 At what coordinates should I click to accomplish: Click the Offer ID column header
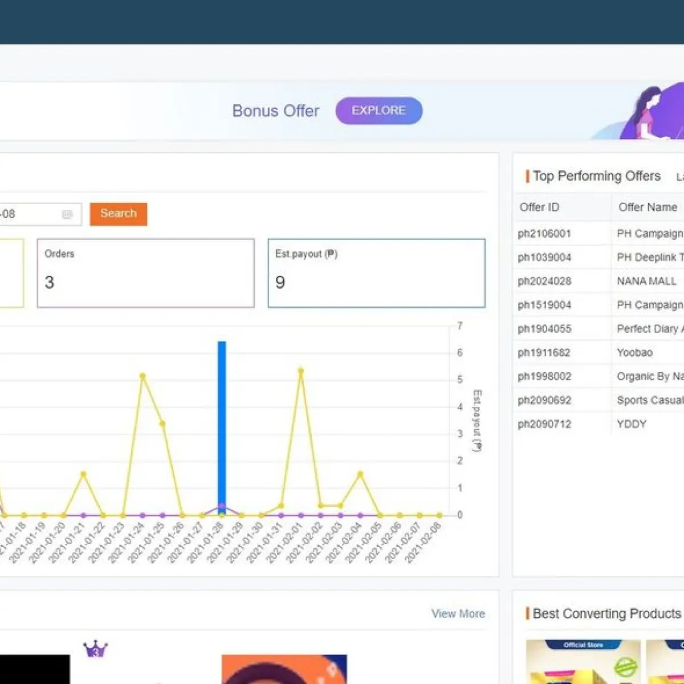(x=539, y=207)
